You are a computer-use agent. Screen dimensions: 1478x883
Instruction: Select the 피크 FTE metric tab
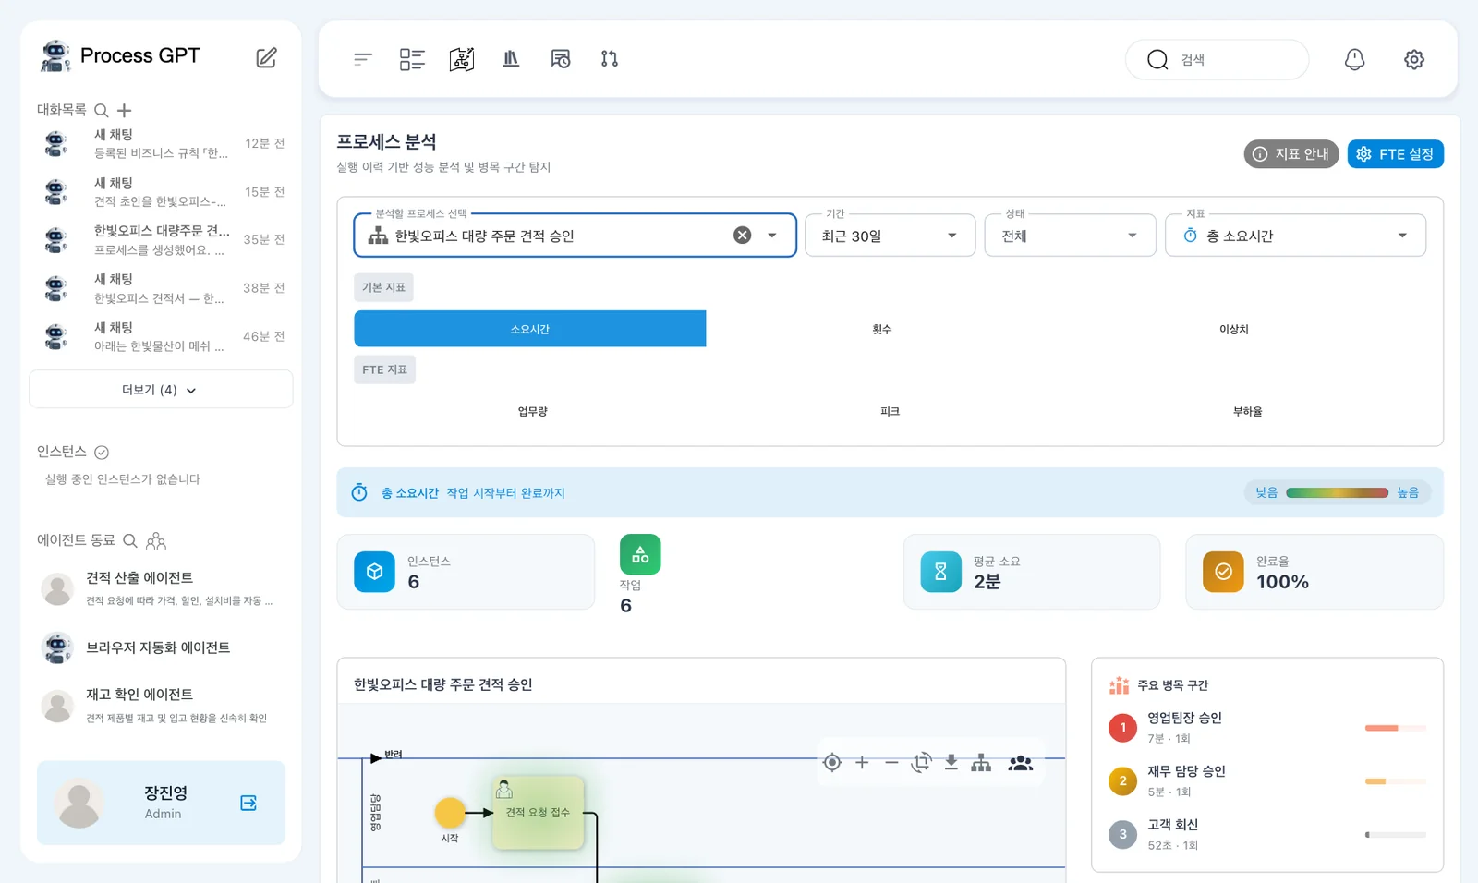tap(890, 411)
